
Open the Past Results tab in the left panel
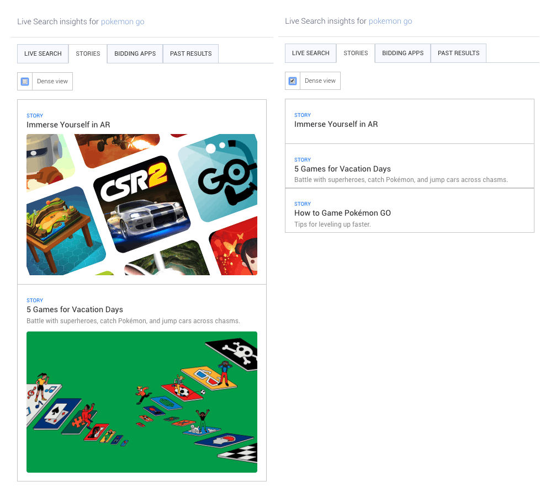tap(190, 54)
